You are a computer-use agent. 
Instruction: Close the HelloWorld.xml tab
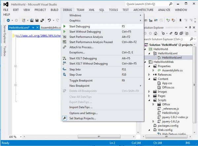(x=37, y=27)
